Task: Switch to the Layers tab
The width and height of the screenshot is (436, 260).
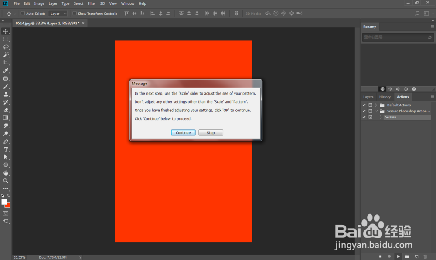Action: [368, 97]
